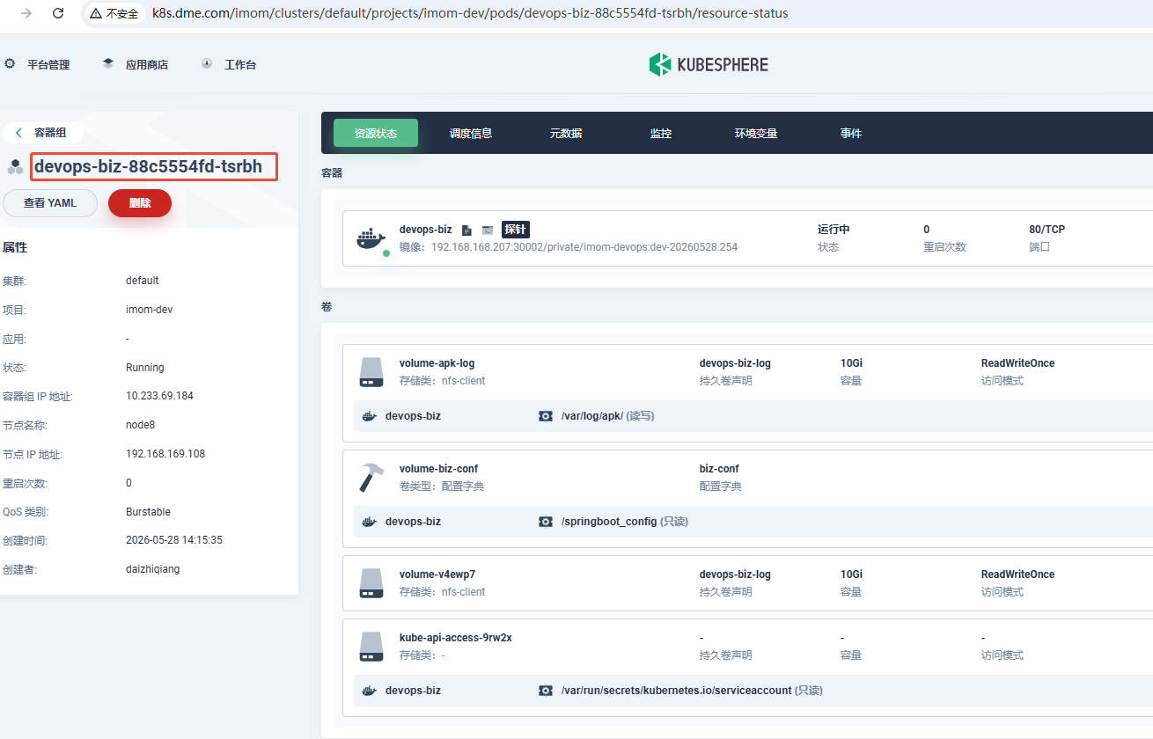Reload the page with browser refresh icon
Viewport: 1153px width, 739px height.
coord(58,13)
